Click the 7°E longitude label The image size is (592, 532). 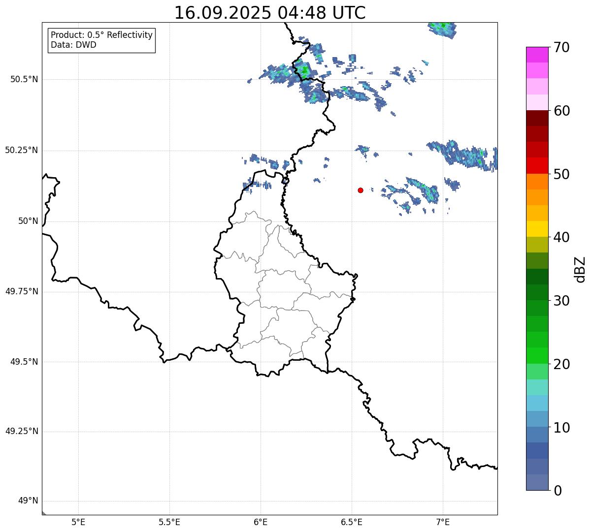(443, 522)
